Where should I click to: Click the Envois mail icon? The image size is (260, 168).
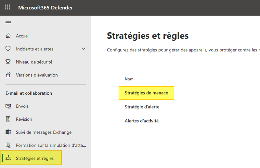8,106
